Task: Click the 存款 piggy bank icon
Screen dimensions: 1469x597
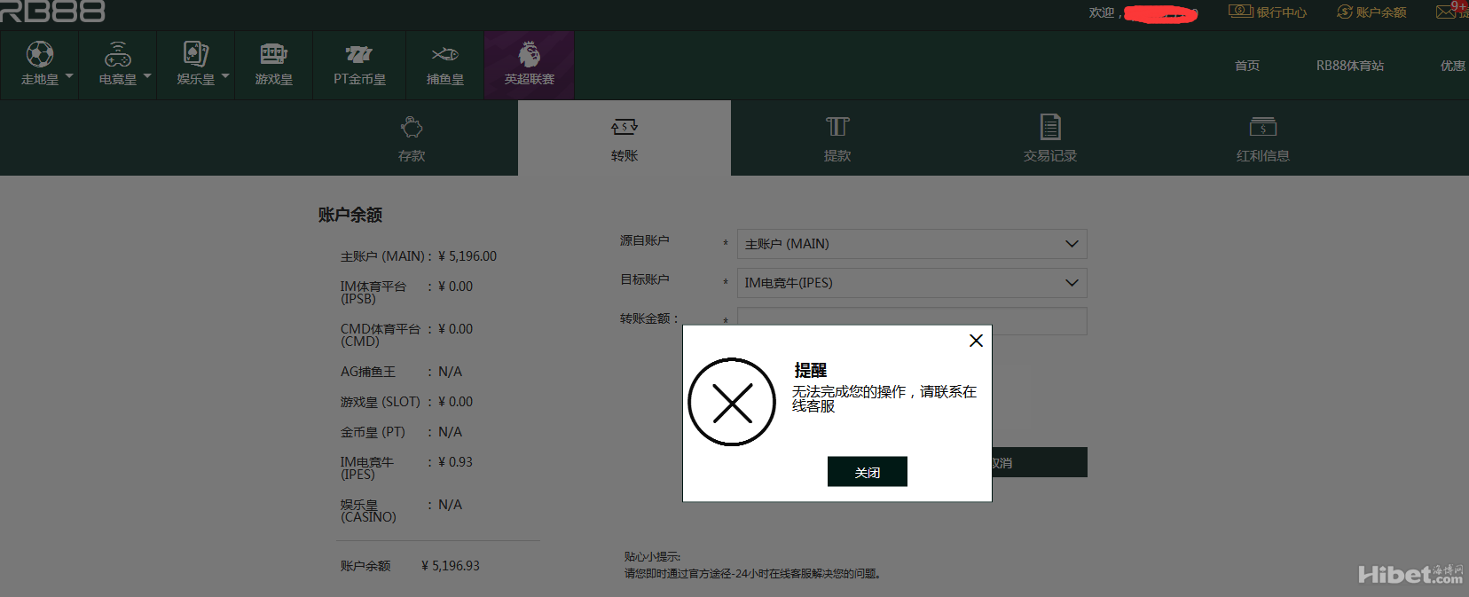Action: tap(412, 128)
